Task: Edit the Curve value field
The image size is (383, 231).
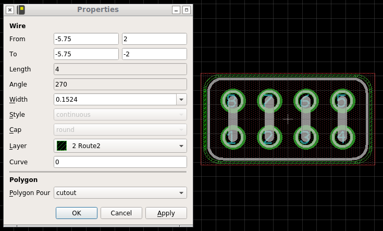Action: (x=120, y=162)
